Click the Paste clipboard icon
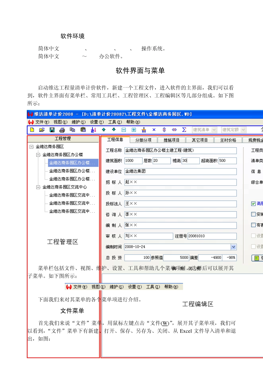The image size is (263, 372). click(83, 130)
